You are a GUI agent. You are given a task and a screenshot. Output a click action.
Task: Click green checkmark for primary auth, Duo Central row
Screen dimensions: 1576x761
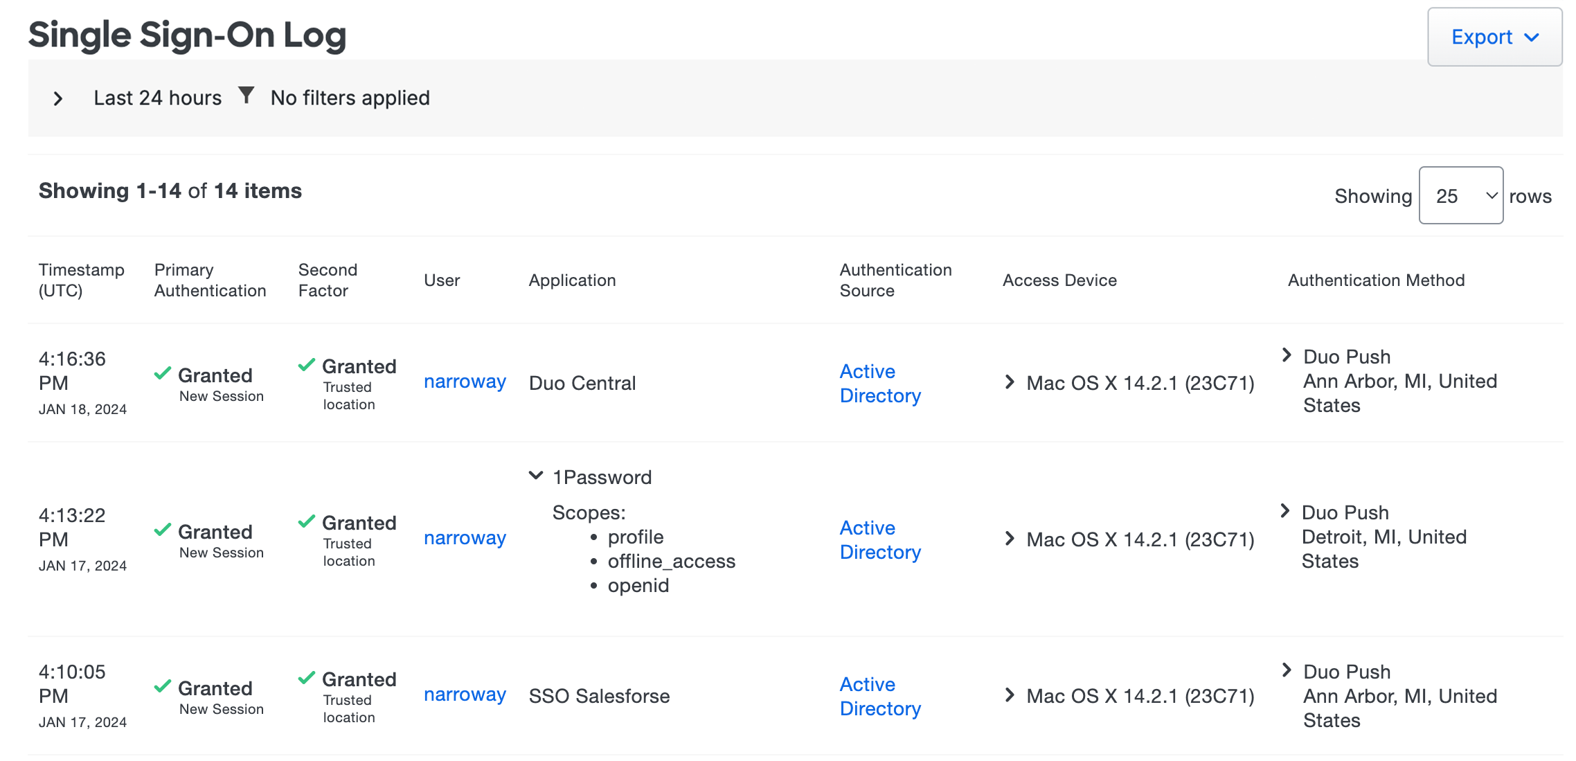click(x=163, y=373)
